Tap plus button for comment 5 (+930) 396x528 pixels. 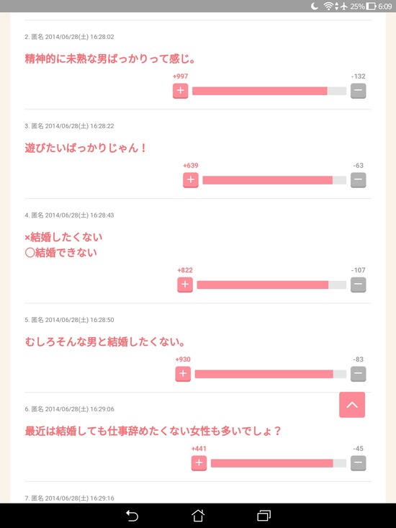[183, 374]
